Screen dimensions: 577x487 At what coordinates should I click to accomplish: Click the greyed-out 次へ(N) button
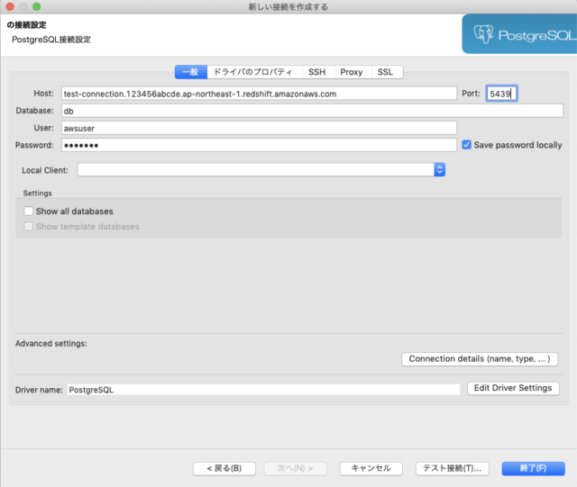coord(295,469)
